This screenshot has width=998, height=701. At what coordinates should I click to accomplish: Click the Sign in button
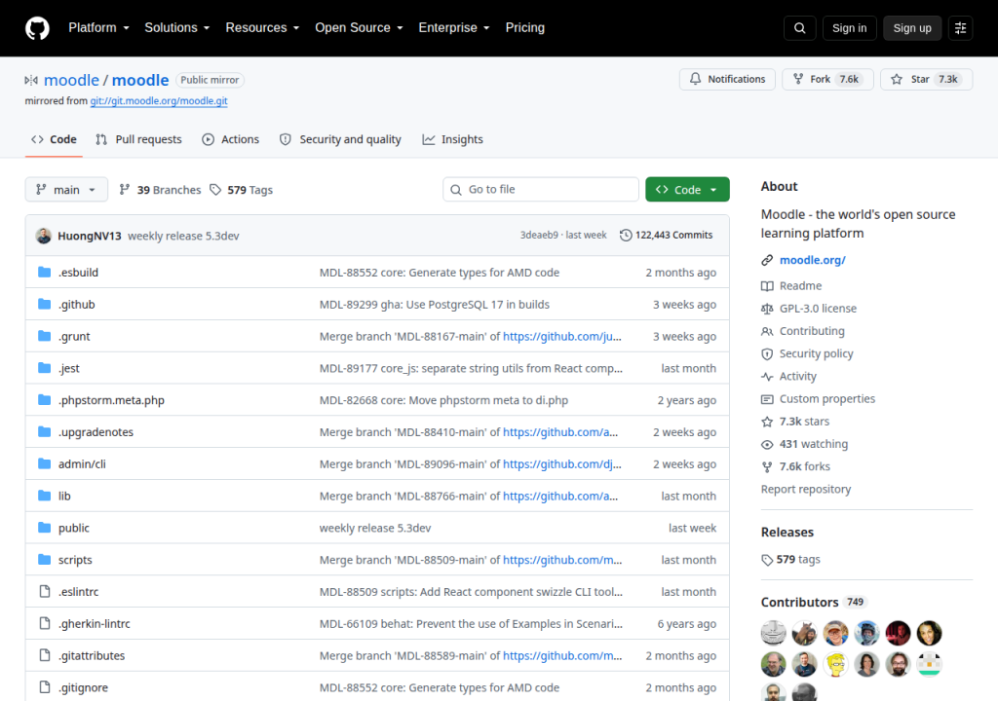(849, 28)
